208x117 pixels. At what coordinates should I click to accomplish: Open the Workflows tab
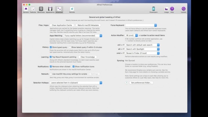tap(41, 10)
